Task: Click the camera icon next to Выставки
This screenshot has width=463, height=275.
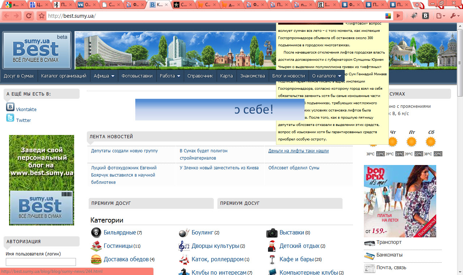Action: (x=272, y=233)
